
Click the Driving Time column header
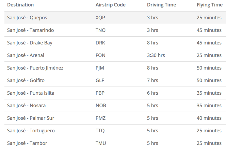click(161, 5)
